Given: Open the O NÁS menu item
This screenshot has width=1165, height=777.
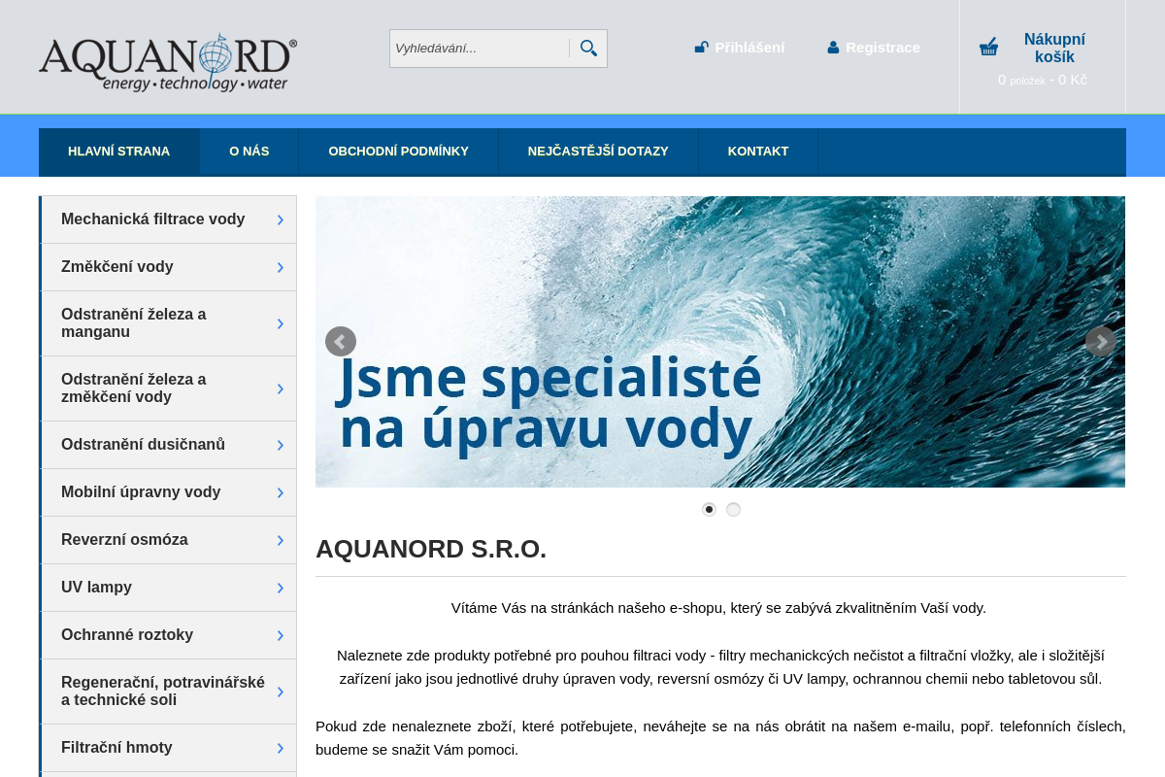Looking at the screenshot, I should click(249, 152).
